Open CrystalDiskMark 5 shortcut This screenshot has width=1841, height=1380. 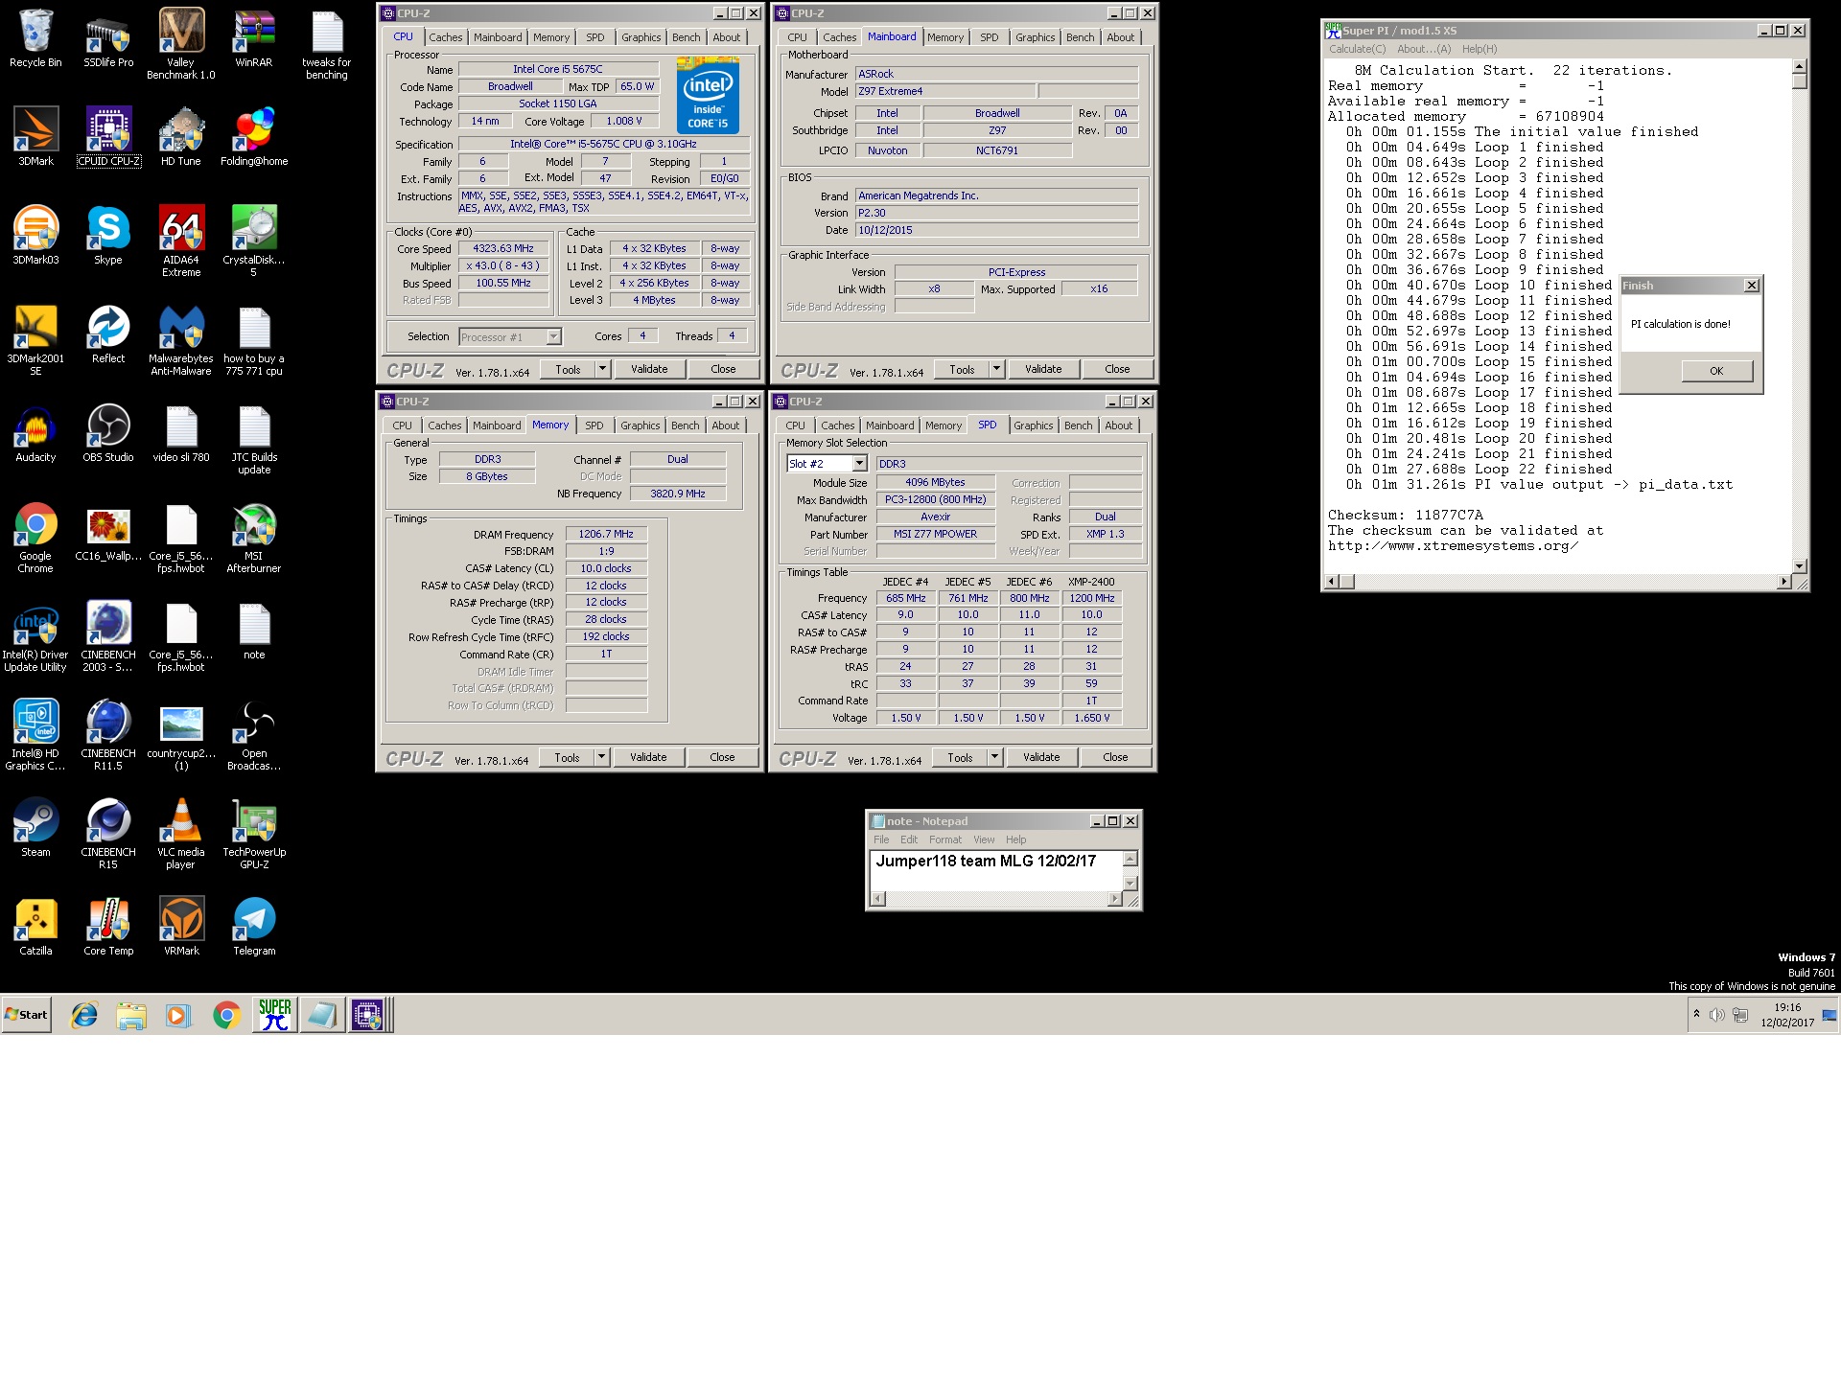(254, 241)
